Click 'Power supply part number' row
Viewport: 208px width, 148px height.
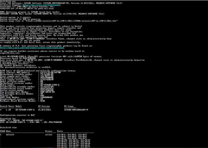[x=27, y=76]
